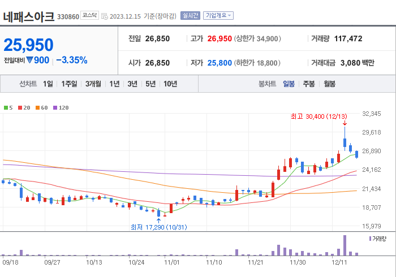Viewport: 396px width, 277px height.
Task: Click the 거래량 value 117,472
Action: pyautogui.click(x=348, y=39)
